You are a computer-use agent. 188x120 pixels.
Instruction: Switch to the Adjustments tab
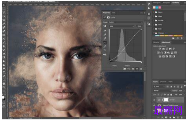click(x=166, y=42)
